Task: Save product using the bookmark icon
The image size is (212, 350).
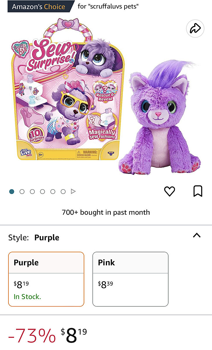Action: tap(198, 191)
